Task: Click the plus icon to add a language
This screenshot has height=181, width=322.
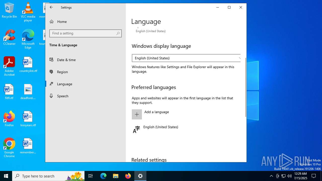Action: (137, 114)
